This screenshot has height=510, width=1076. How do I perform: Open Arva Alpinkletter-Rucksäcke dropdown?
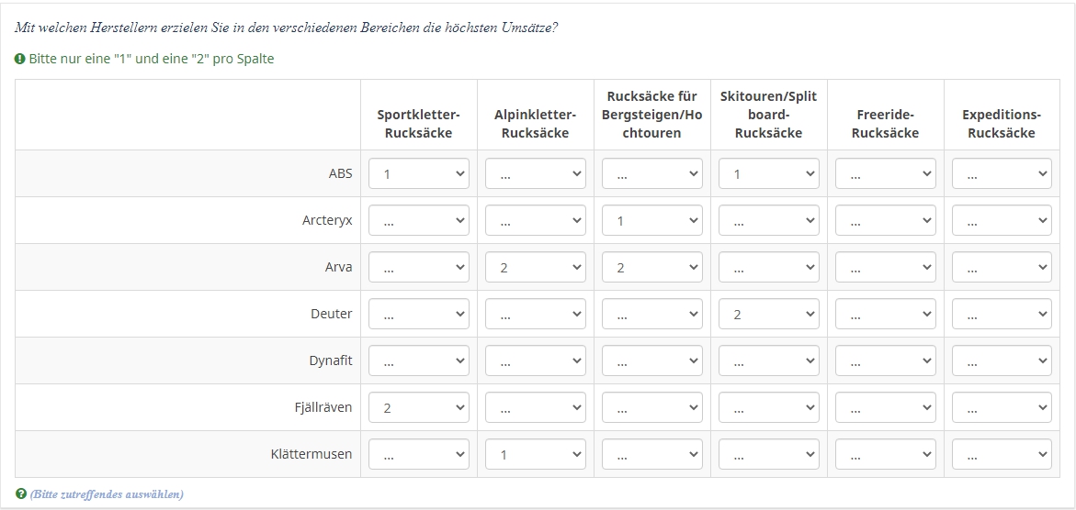[x=536, y=267]
